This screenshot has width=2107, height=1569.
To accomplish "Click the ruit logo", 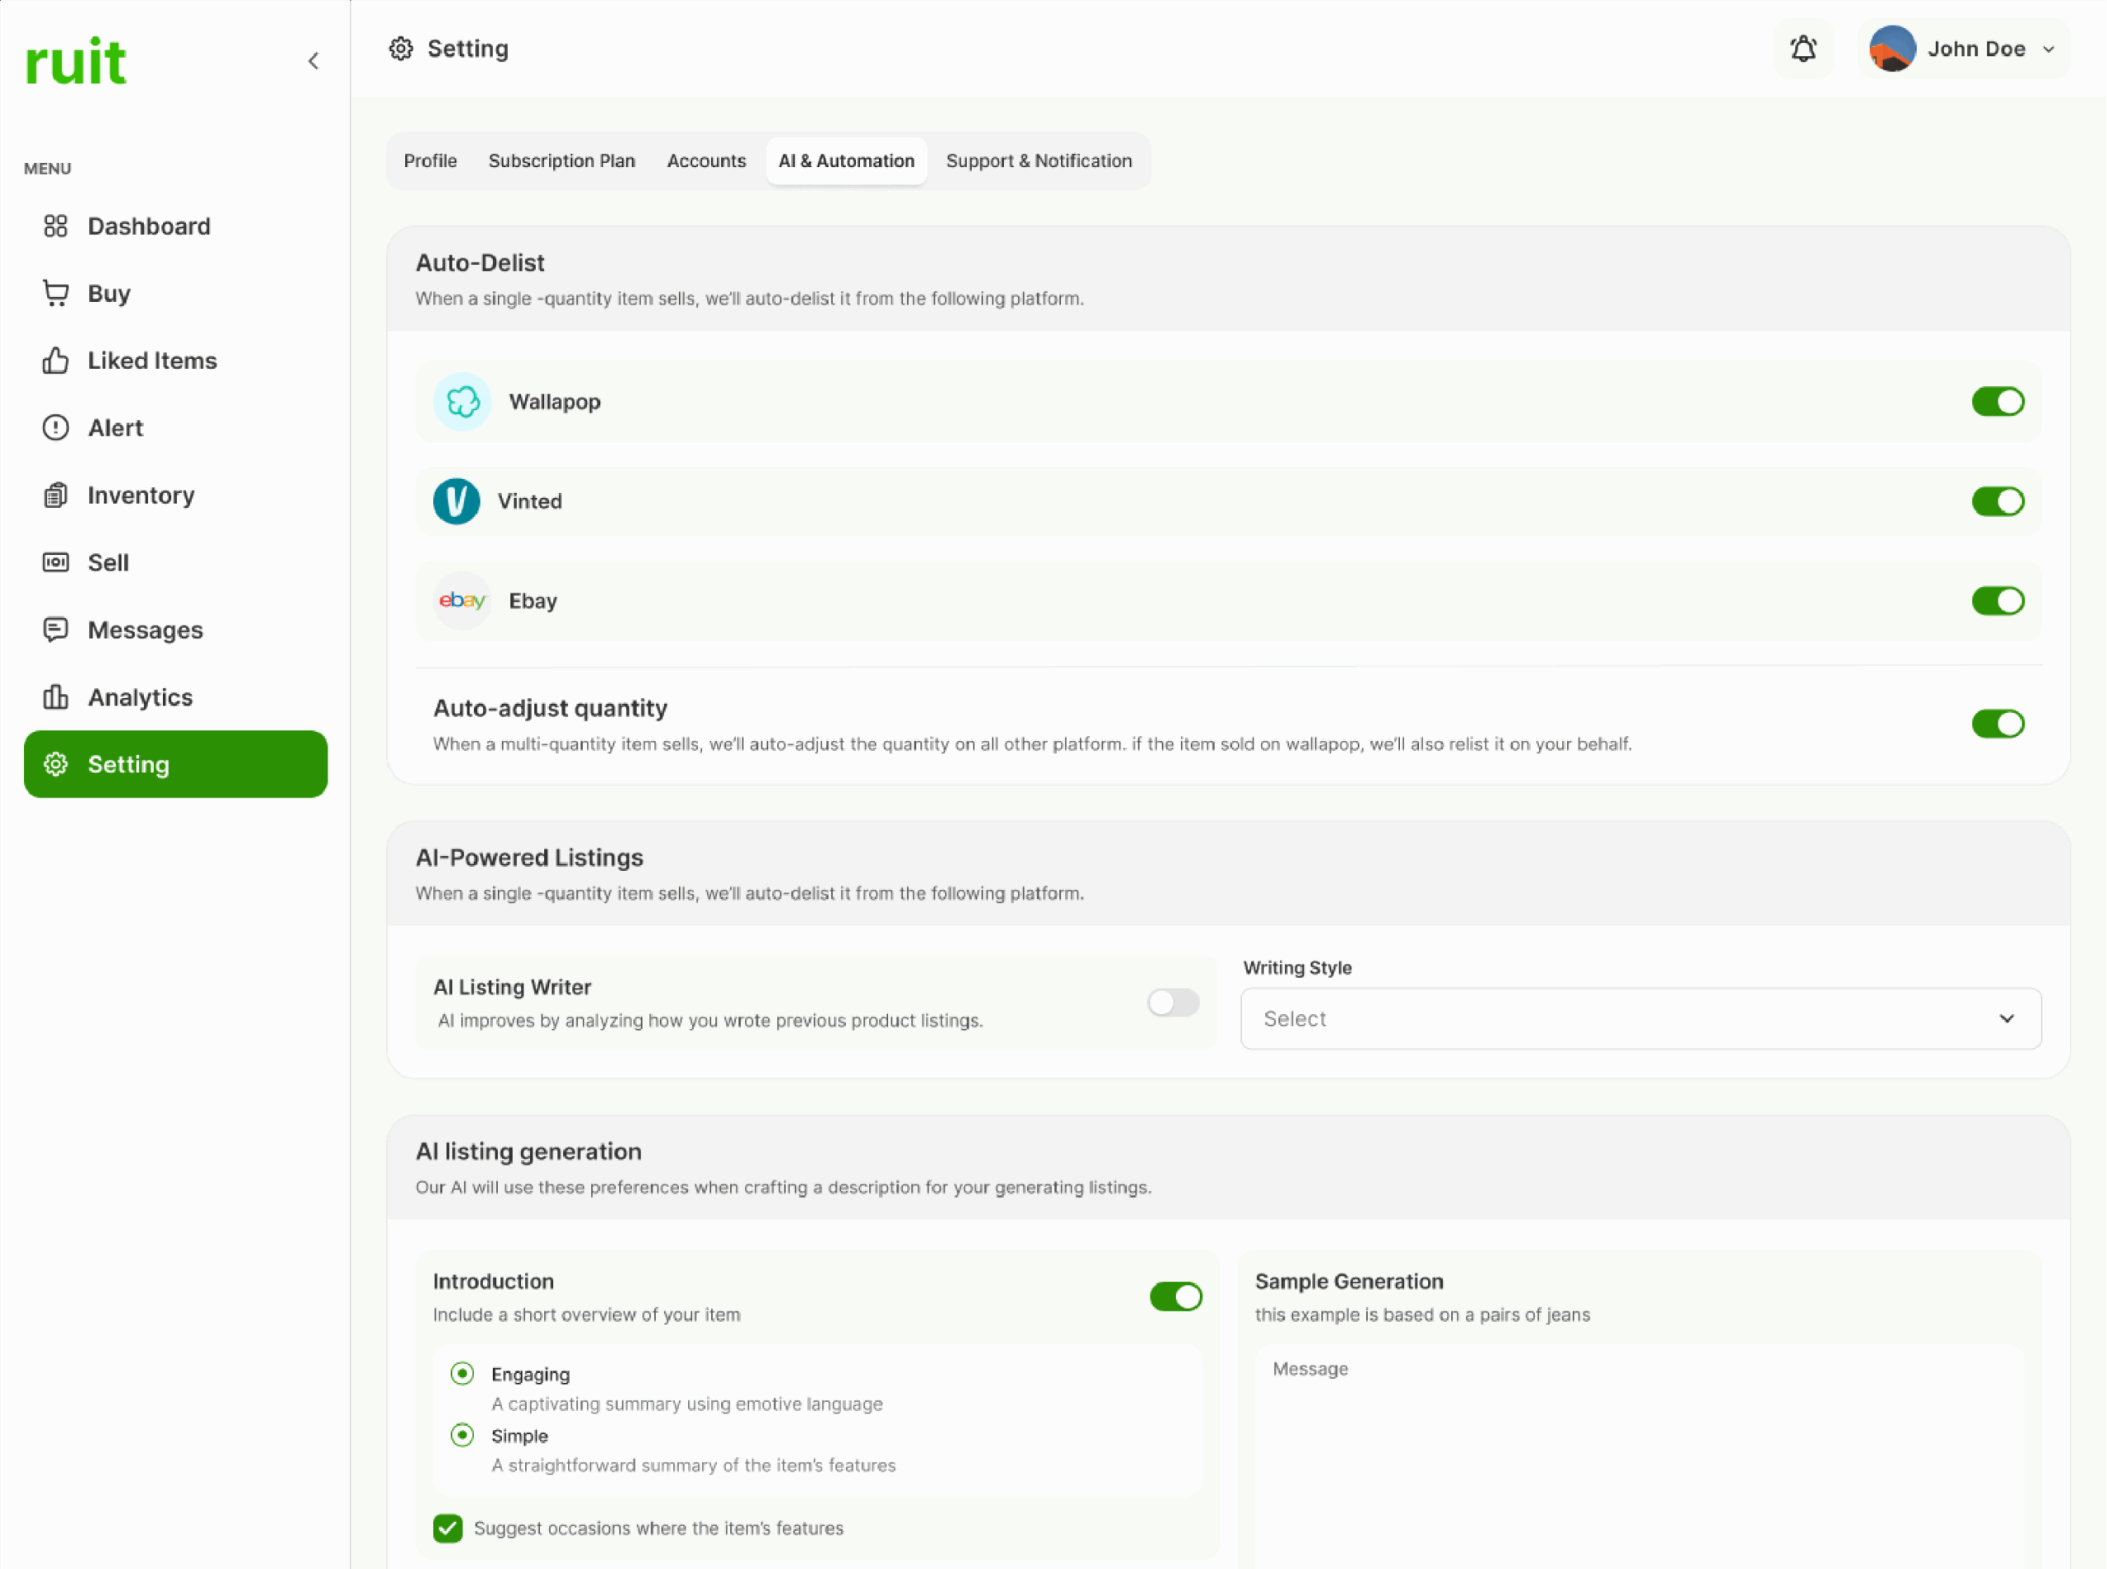I will (76, 63).
